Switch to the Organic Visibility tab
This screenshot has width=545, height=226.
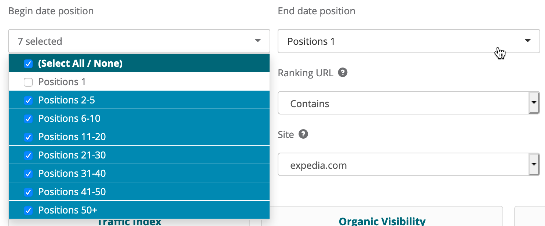pyautogui.click(x=382, y=220)
